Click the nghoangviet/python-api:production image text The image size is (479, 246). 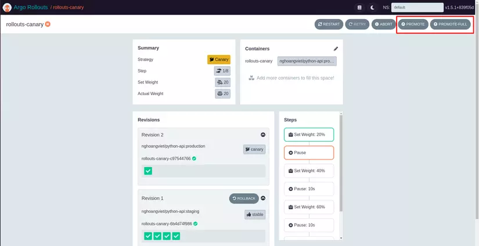tap(173, 146)
